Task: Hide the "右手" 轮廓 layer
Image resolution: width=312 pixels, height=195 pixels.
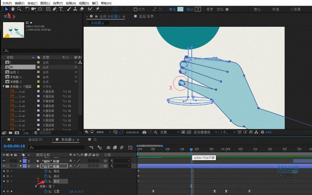Action: click(x=4, y=166)
